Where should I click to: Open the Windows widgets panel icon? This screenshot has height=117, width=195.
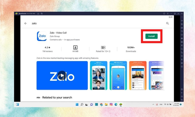click(x=17, y=104)
